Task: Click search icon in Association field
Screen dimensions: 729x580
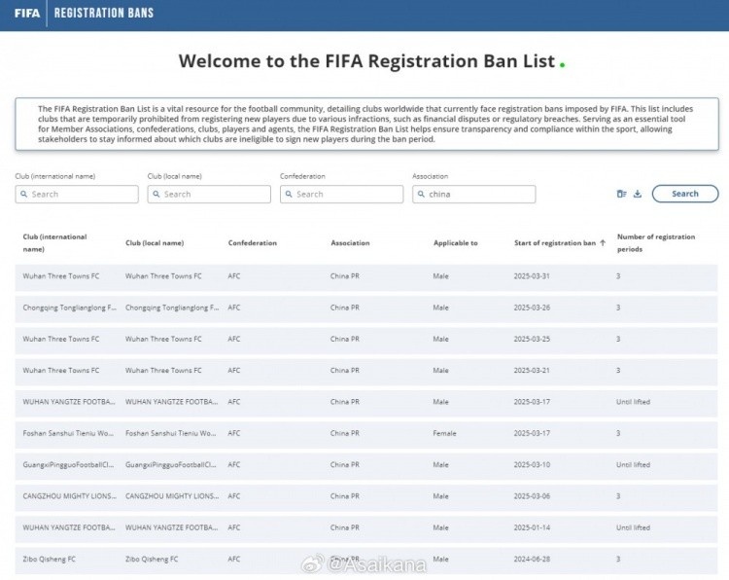Action: 421,195
